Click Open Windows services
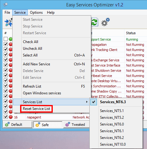147x149 pixels. [x=42, y=93]
